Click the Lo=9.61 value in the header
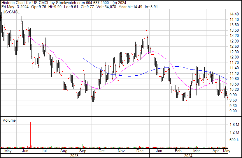This screenshot has height=158, width=242. [x=71, y=7]
